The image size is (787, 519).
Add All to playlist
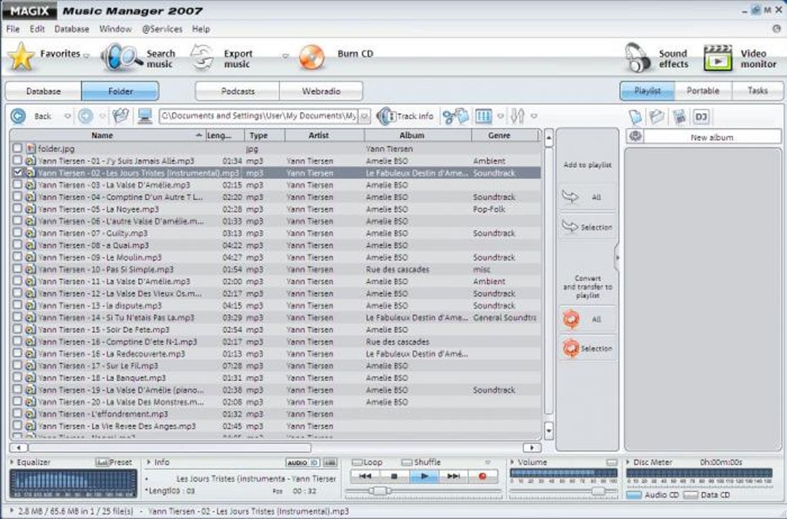click(x=586, y=197)
